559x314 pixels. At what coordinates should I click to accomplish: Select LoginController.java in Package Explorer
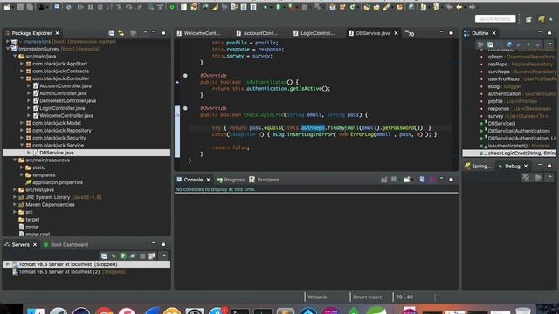click(62, 108)
